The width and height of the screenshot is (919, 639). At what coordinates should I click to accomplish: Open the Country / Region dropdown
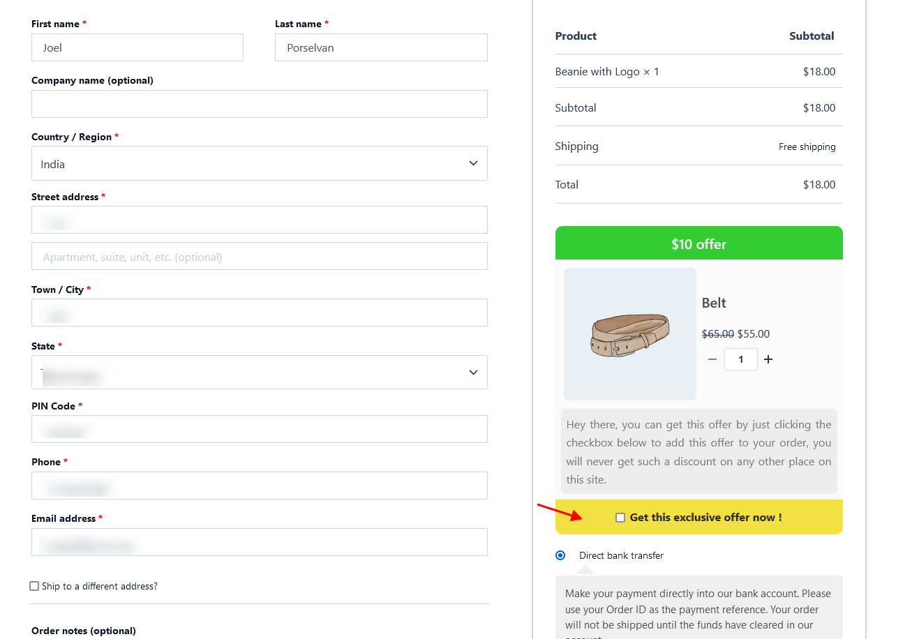(259, 163)
